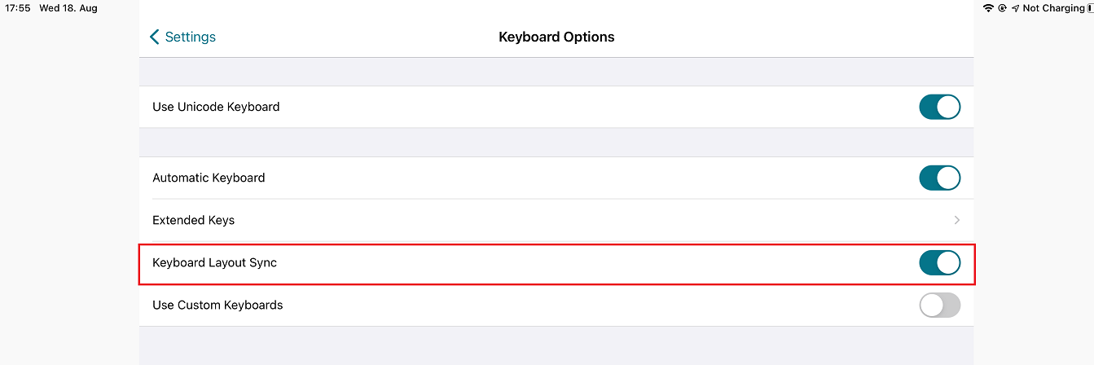Tap the back chevron arrow icon
The image size is (1094, 365).
[154, 37]
